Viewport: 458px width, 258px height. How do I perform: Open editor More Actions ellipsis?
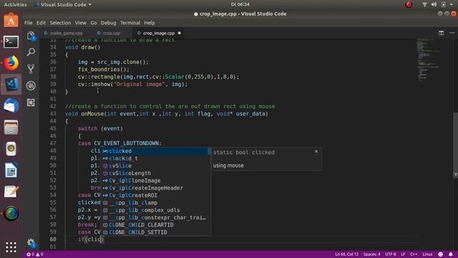(452, 33)
